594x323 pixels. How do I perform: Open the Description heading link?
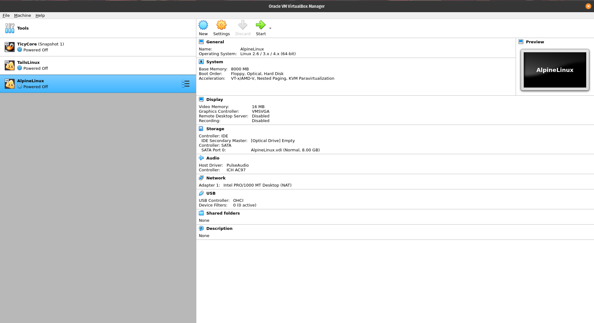coord(219,228)
